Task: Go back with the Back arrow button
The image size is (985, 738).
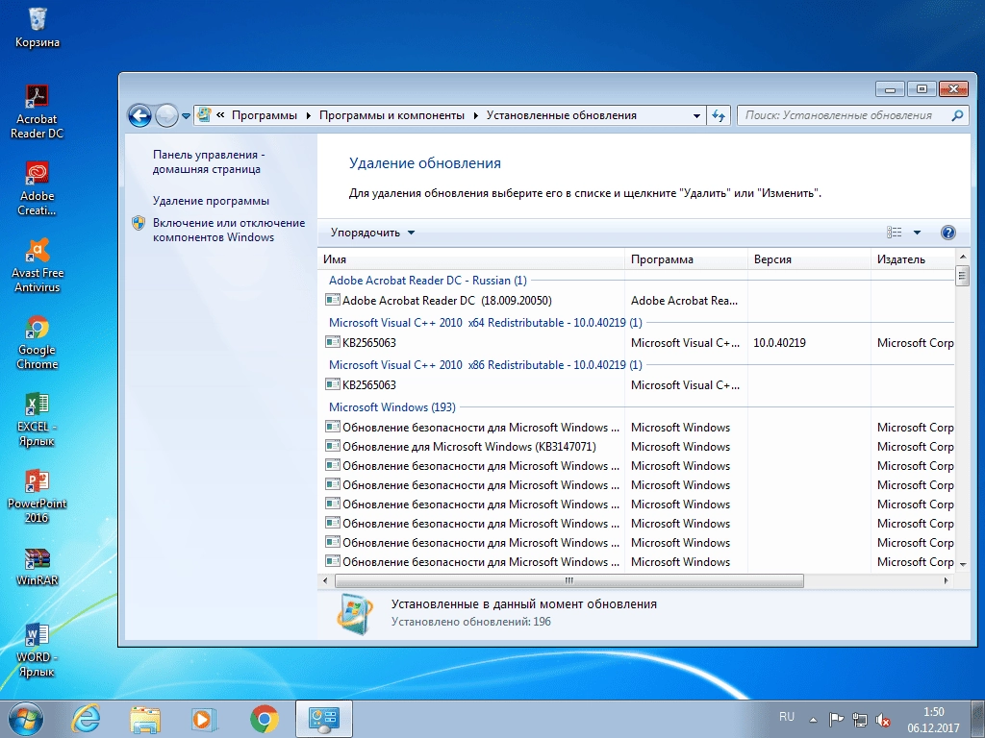Action: (139, 115)
